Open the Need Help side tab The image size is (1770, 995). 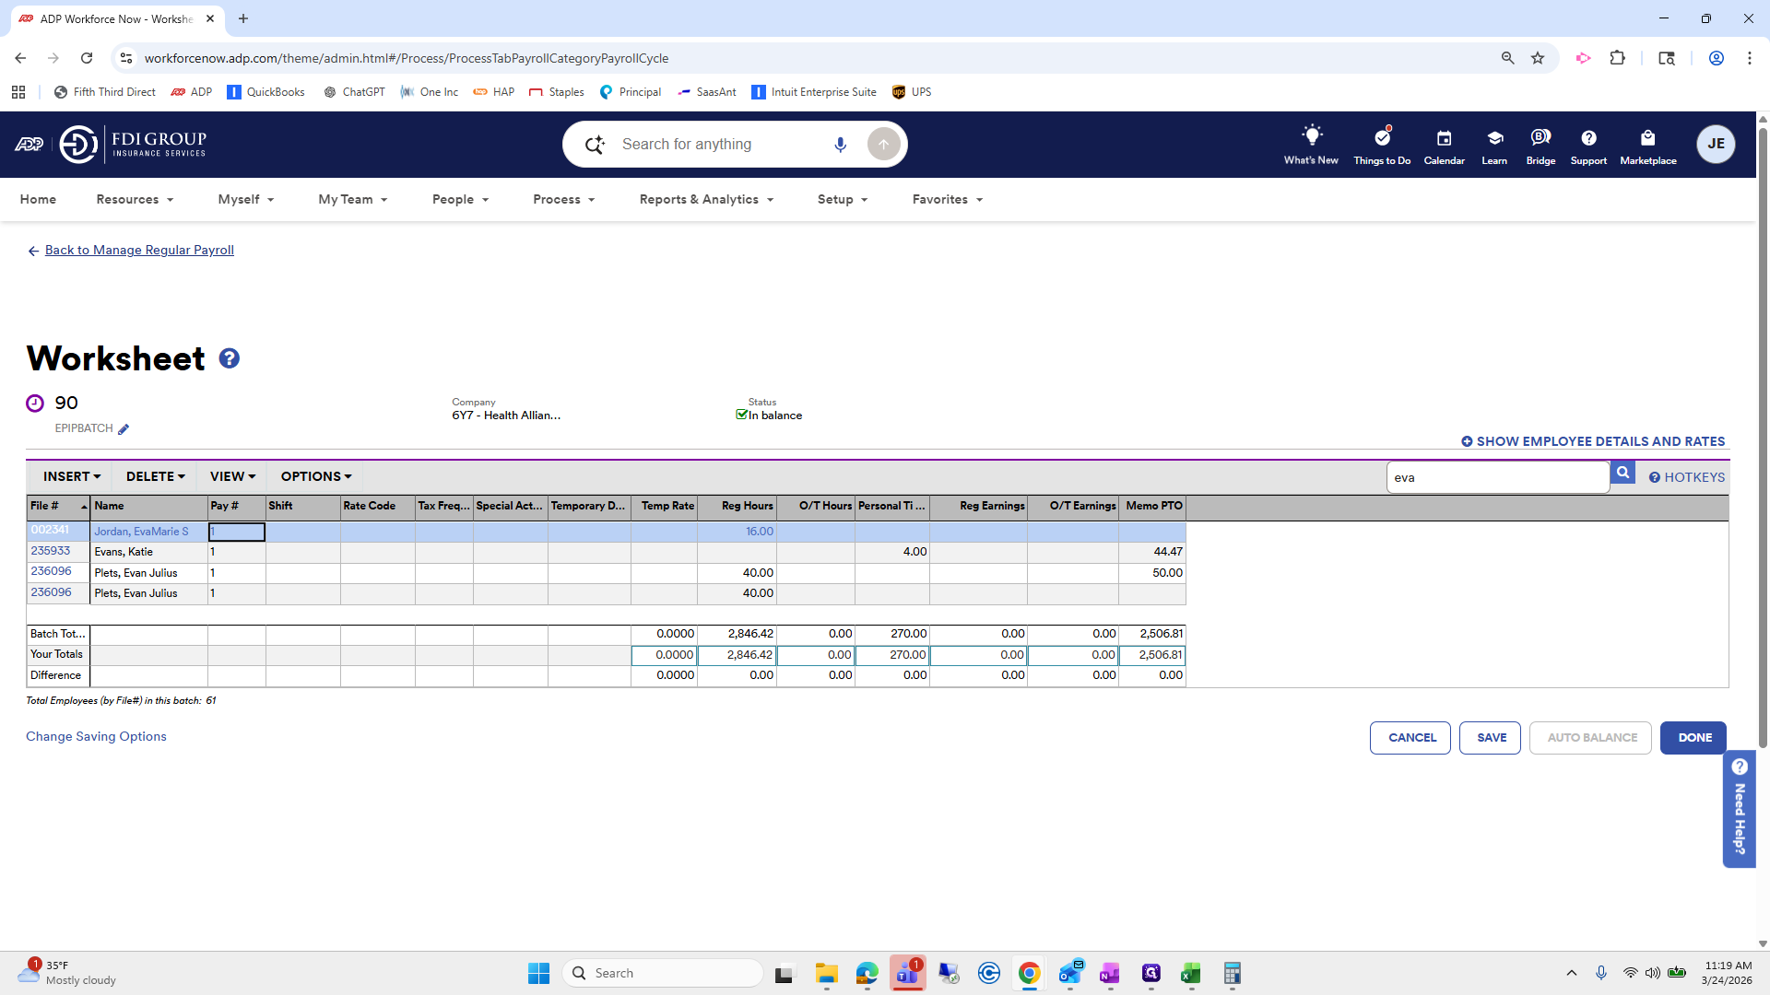(x=1740, y=809)
